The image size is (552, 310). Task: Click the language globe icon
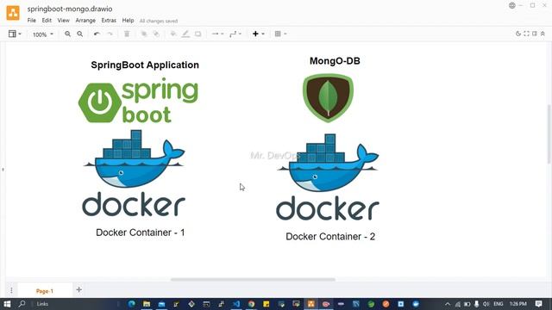[x=512, y=5]
